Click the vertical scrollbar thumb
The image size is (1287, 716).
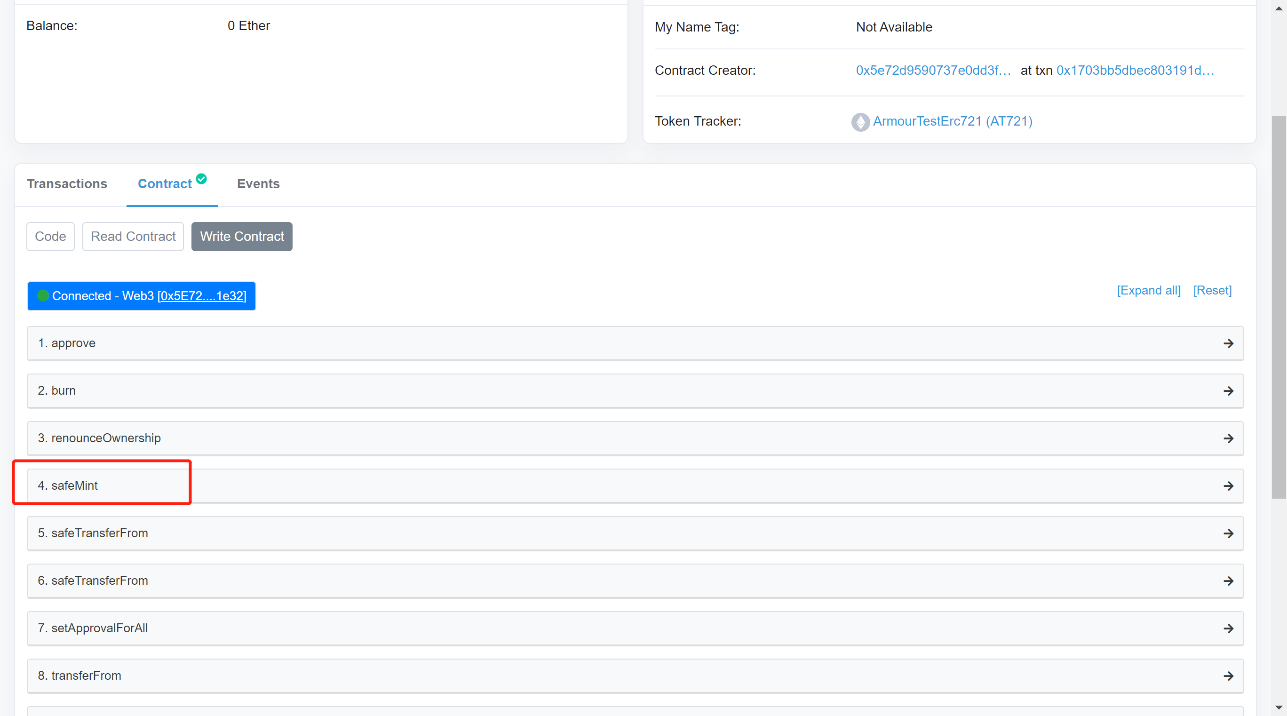(x=1279, y=307)
